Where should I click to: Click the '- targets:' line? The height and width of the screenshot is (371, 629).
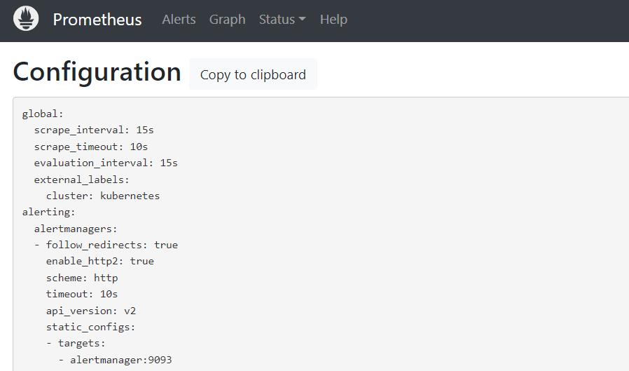76,343
